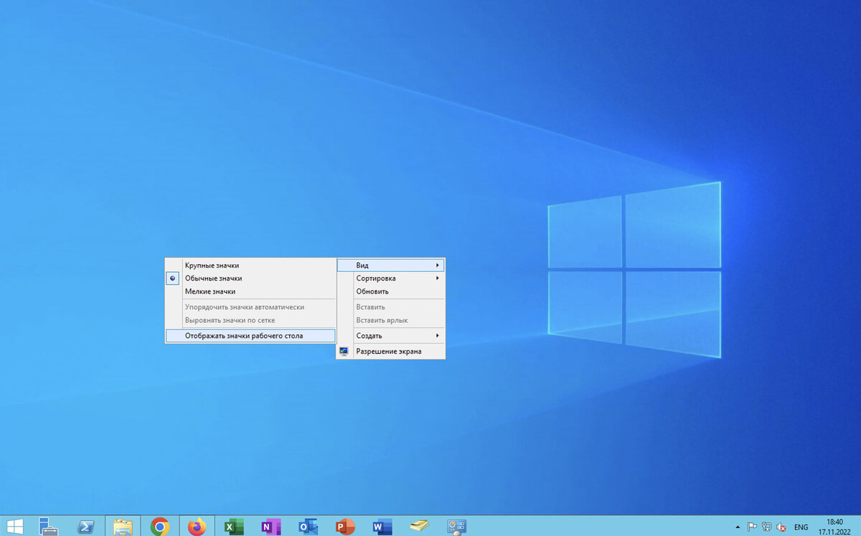Screen dimensions: 861x536
Task: Click the network status tray icon
Action: [766, 527]
